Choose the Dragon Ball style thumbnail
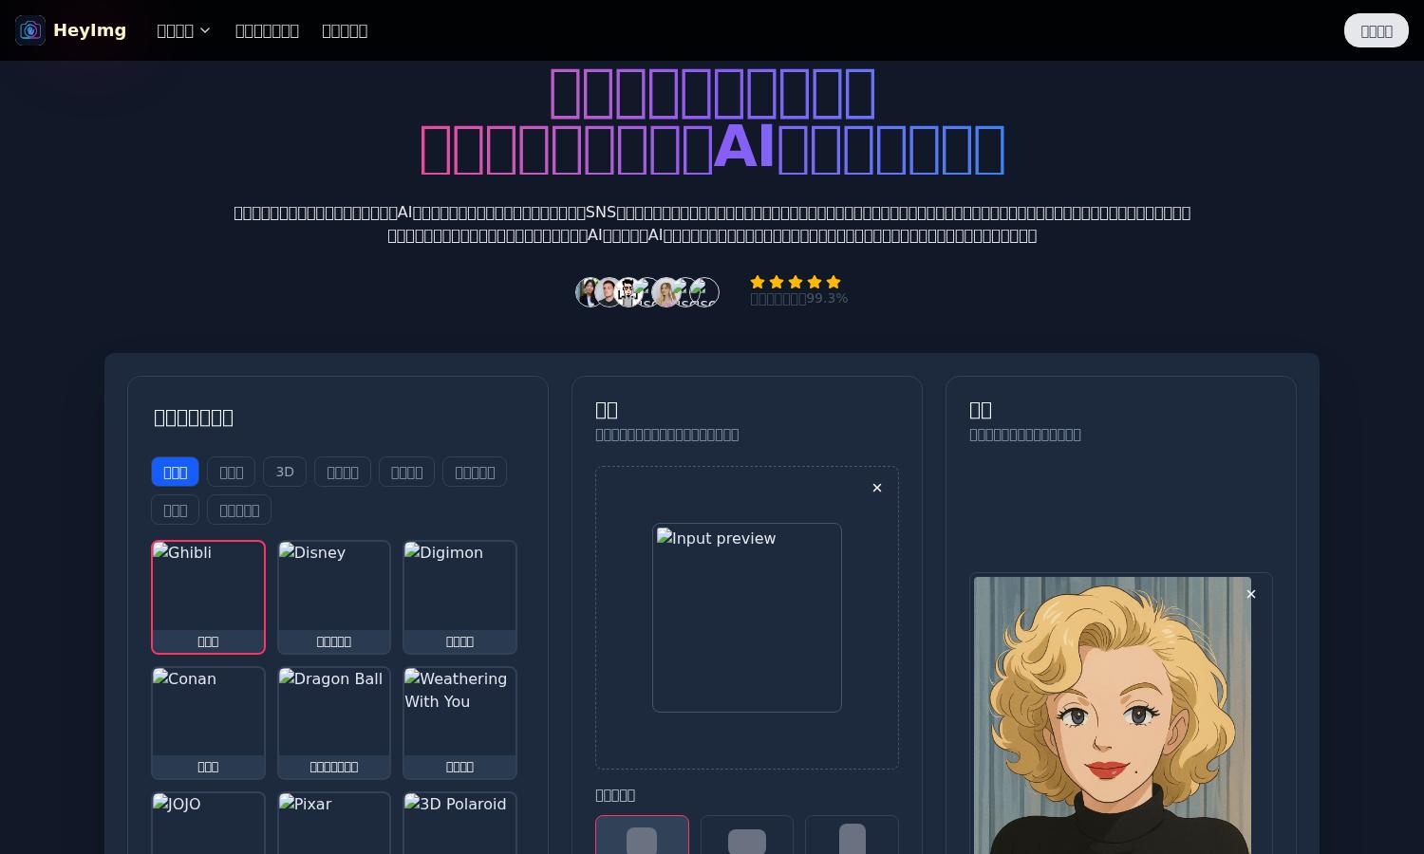The width and height of the screenshot is (1424, 854). click(x=334, y=723)
